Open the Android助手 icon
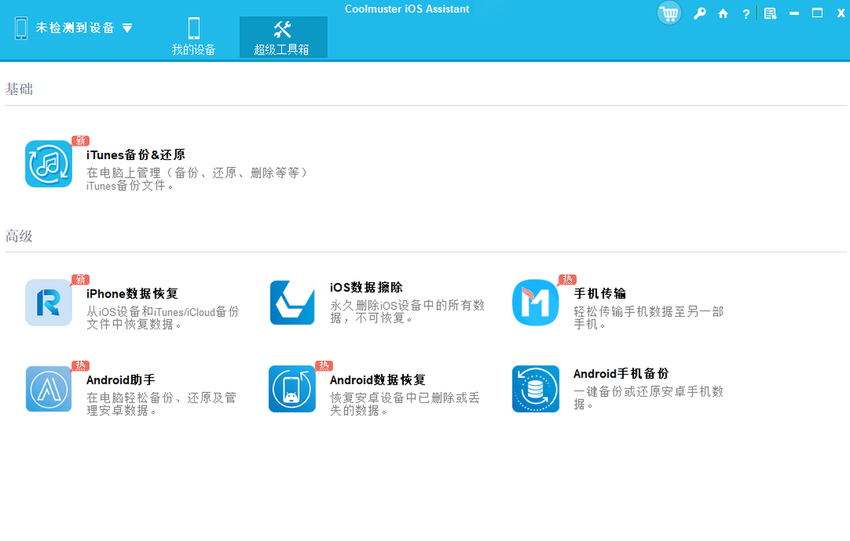 click(48, 389)
